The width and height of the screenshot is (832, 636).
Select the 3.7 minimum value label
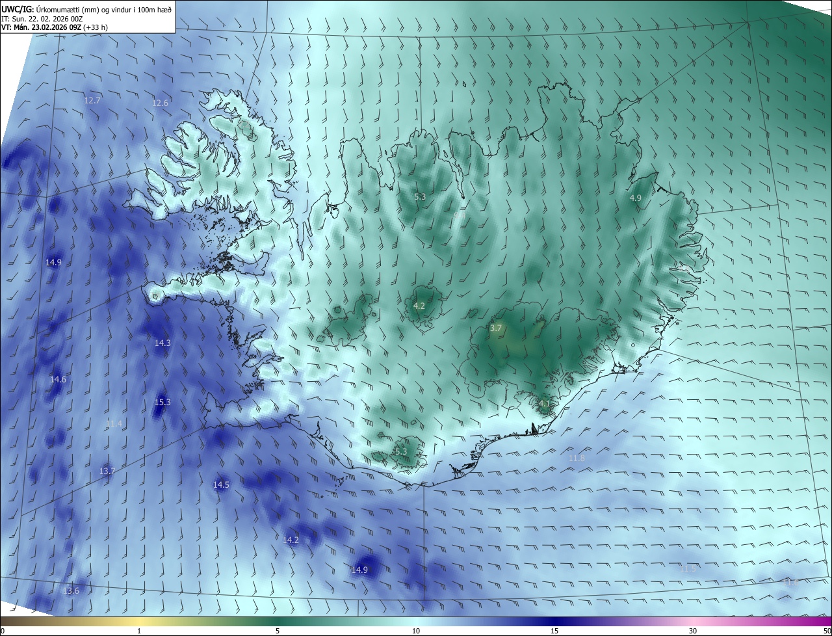coord(495,328)
